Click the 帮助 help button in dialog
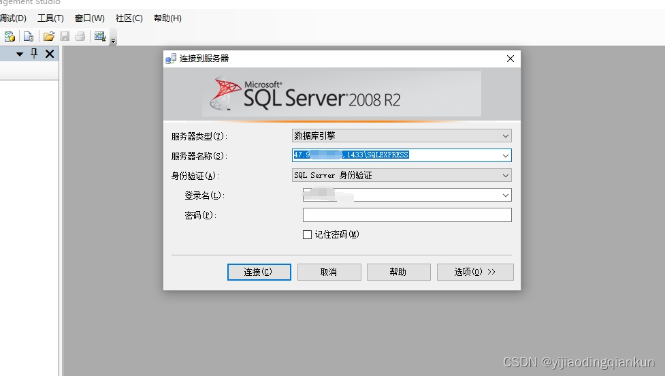This screenshot has height=376, width=665. tap(399, 272)
